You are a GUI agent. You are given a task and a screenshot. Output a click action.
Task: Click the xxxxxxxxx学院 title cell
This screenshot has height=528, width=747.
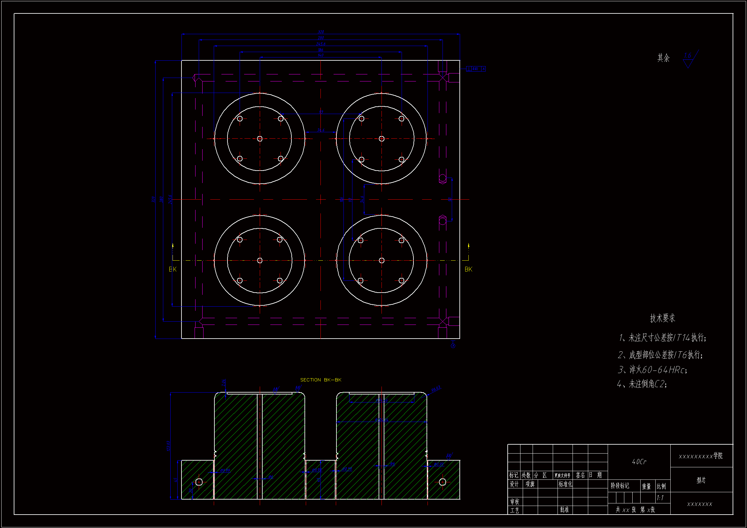[x=701, y=456]
